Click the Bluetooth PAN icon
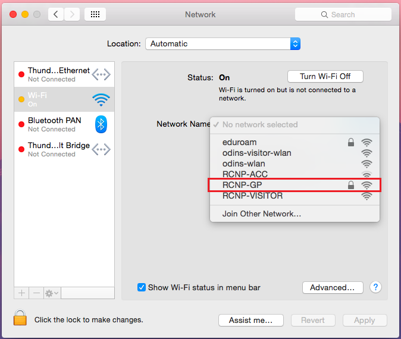Screen dimensions: 401x339 point(101,124)
